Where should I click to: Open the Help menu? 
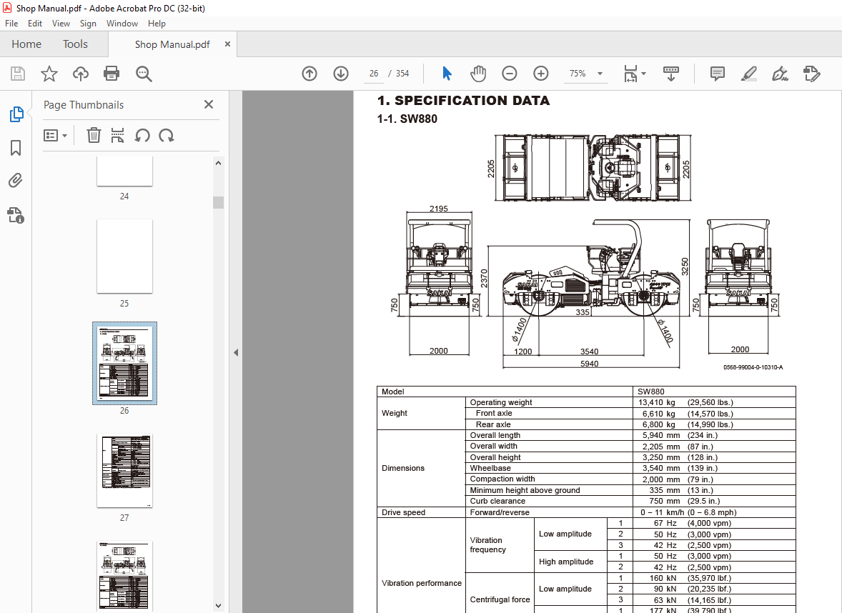click(x=157, y=24)
